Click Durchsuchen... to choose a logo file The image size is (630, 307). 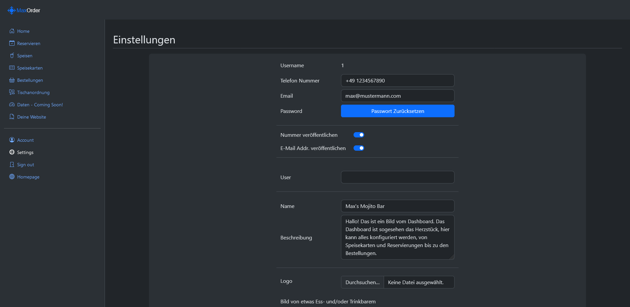(363, 282)
